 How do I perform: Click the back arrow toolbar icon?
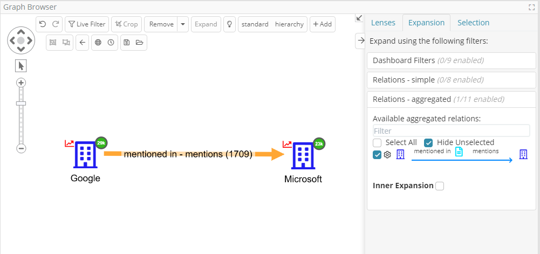coord(83,42)
